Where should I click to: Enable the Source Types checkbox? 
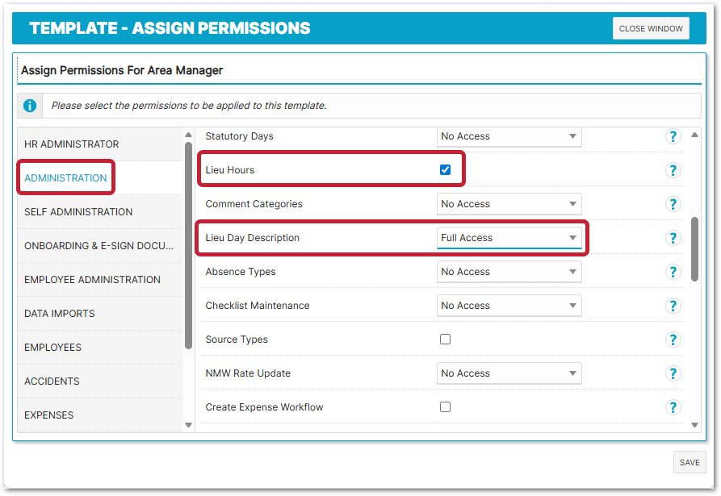[445, 340]
